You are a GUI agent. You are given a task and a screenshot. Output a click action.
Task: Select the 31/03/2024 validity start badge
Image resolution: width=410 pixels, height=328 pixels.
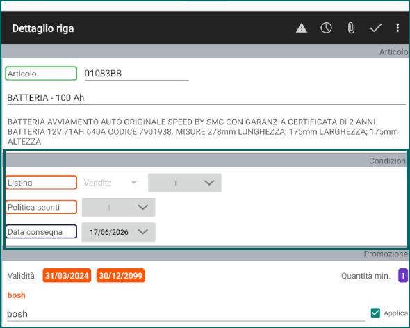tap(67, 275)
